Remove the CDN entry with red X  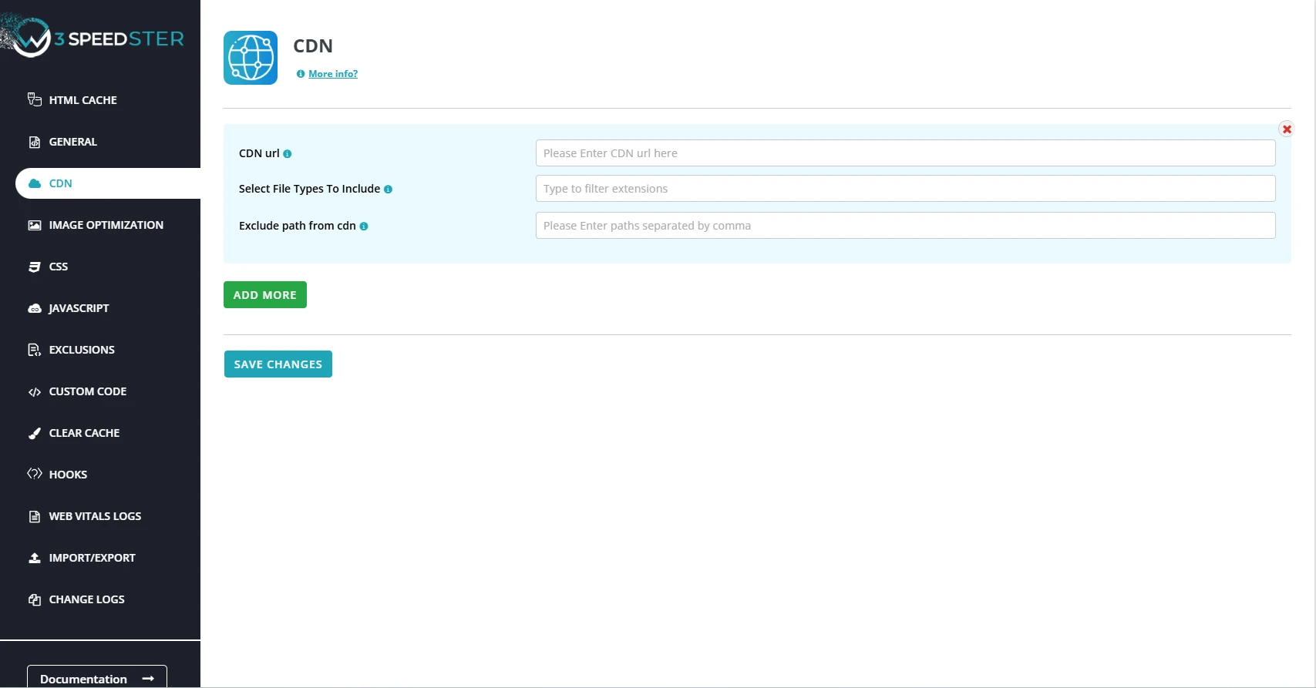point(1286,129)
